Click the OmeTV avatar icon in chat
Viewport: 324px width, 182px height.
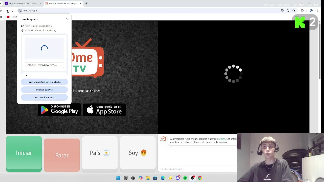pyautogui.click(x=163, y=139)
